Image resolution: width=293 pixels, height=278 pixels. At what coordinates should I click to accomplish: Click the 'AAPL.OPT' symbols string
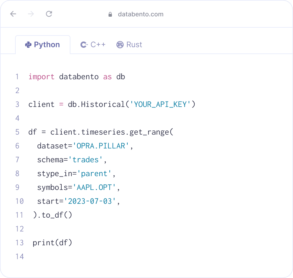coord(94,187)
